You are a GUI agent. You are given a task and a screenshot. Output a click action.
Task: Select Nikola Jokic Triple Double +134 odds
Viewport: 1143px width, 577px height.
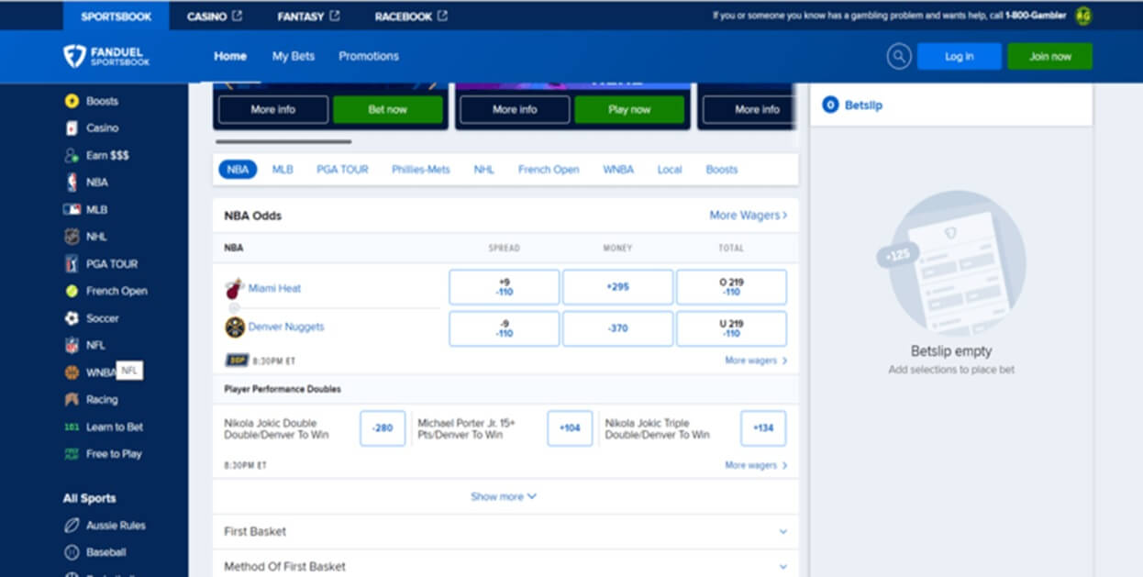coord(763,428)
